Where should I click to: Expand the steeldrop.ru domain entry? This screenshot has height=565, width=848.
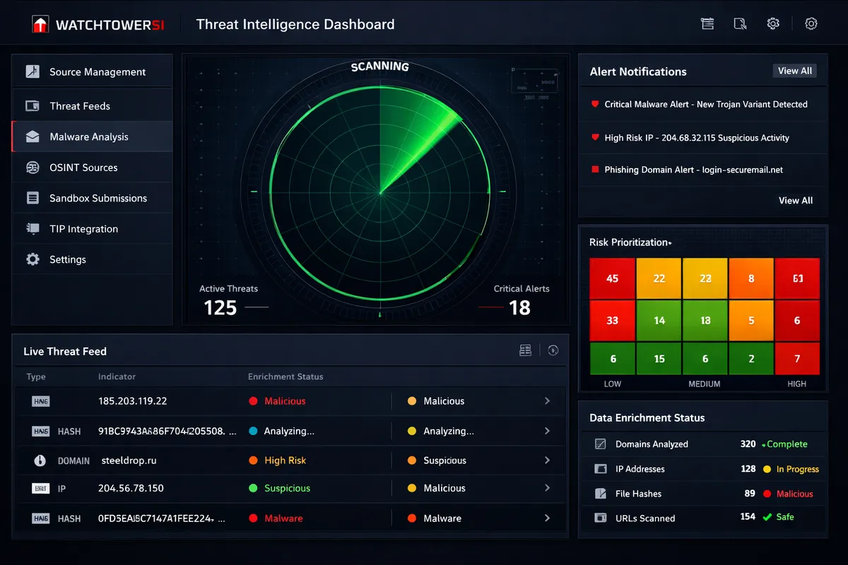(548, 460)
